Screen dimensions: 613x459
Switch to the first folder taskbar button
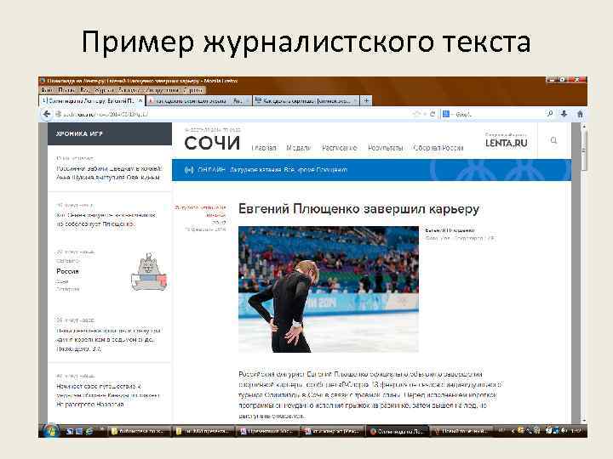[140, 431]
